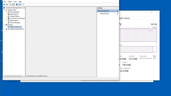Click the System Tools icon
The image size is (171, 96).
6,10
